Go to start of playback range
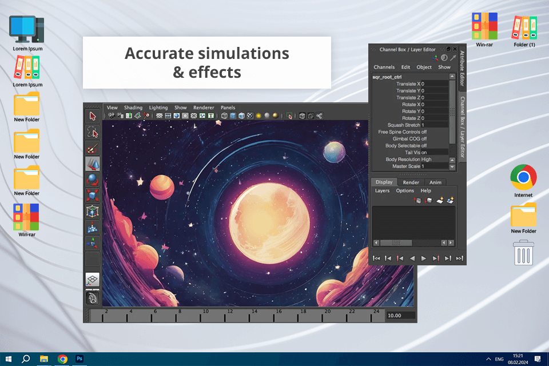 tap(376, 258)
